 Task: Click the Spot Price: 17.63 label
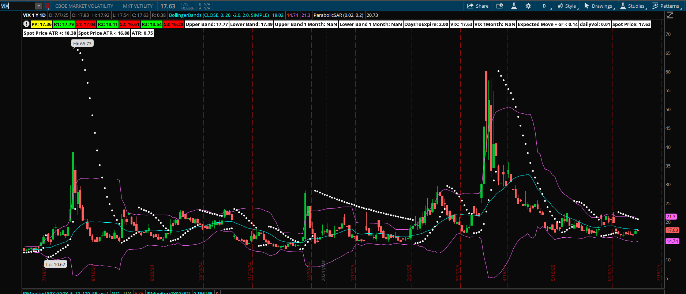pos(631,24)
